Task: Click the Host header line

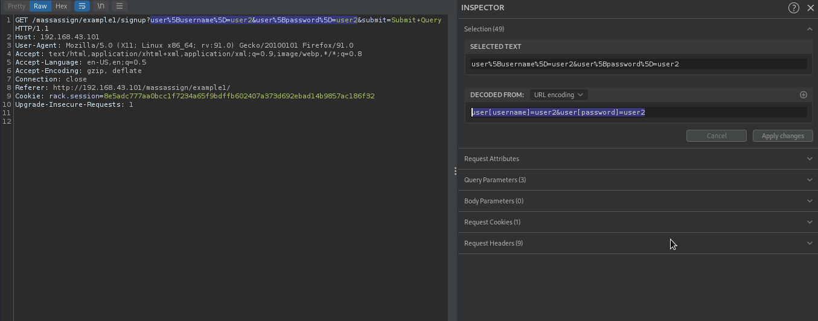Action: tap(57, 37)
